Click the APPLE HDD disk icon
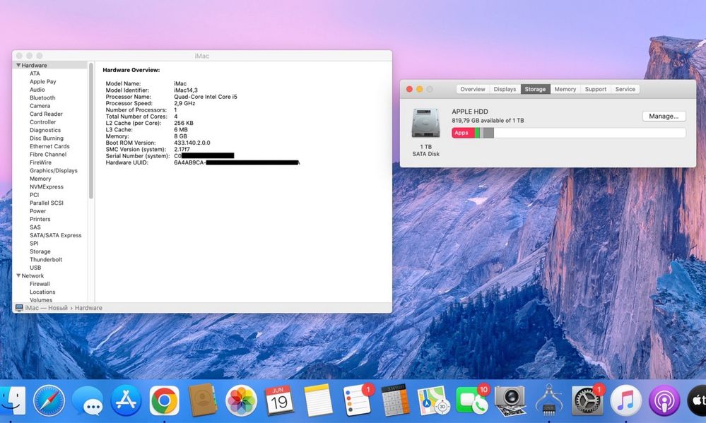This screenshot has height=423, width=706. click(x=425, y=123)
